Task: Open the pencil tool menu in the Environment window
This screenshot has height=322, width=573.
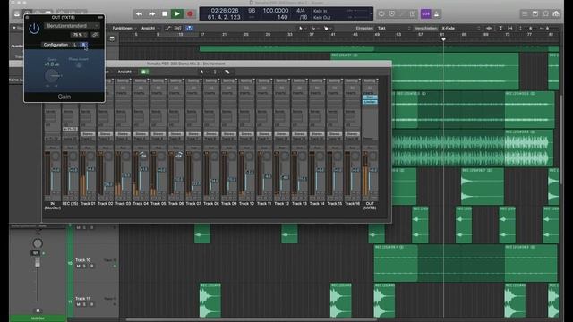Action: click(x=228, y=72)
